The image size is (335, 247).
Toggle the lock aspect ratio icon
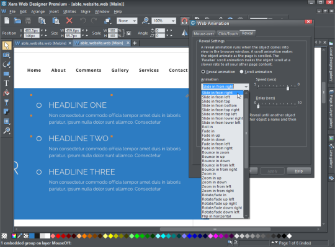pos(128,33)
